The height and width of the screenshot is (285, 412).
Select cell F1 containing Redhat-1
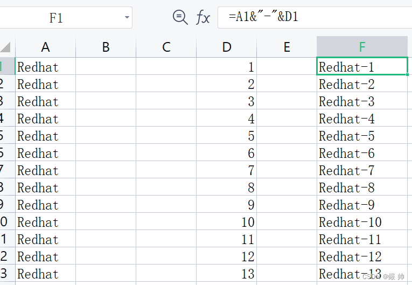point(362,66)
